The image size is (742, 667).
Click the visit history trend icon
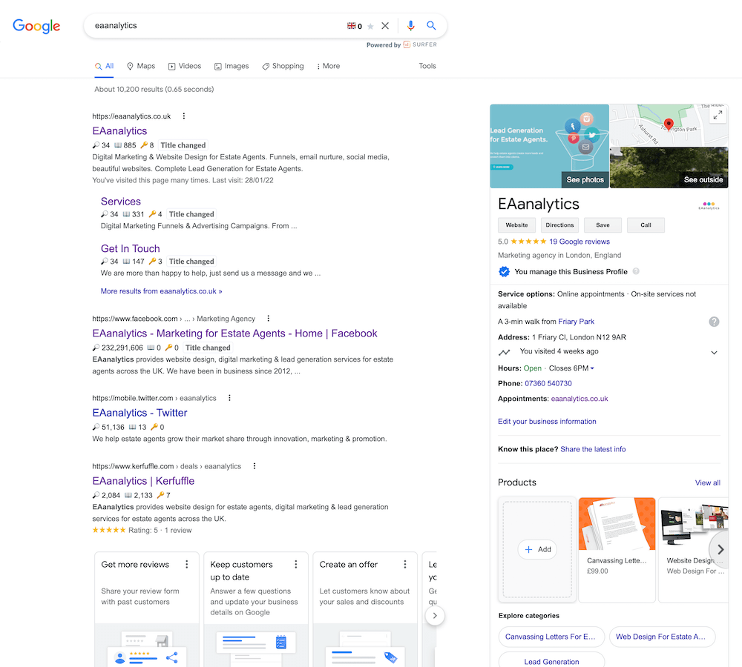click(505, 352)
